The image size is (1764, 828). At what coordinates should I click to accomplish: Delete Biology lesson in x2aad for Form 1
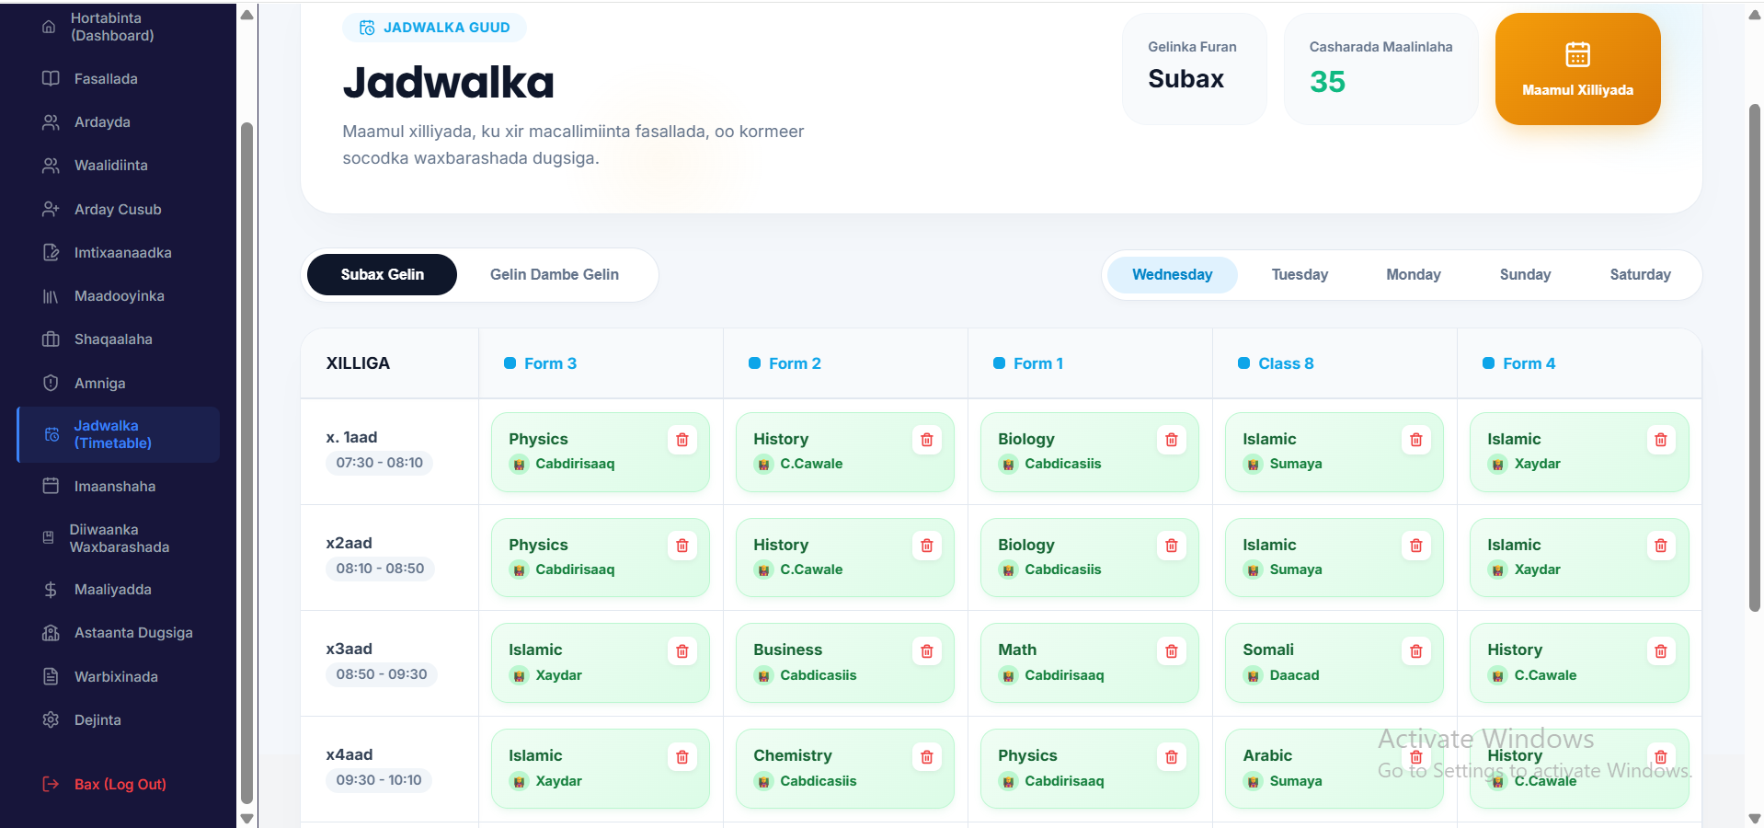1172,546
